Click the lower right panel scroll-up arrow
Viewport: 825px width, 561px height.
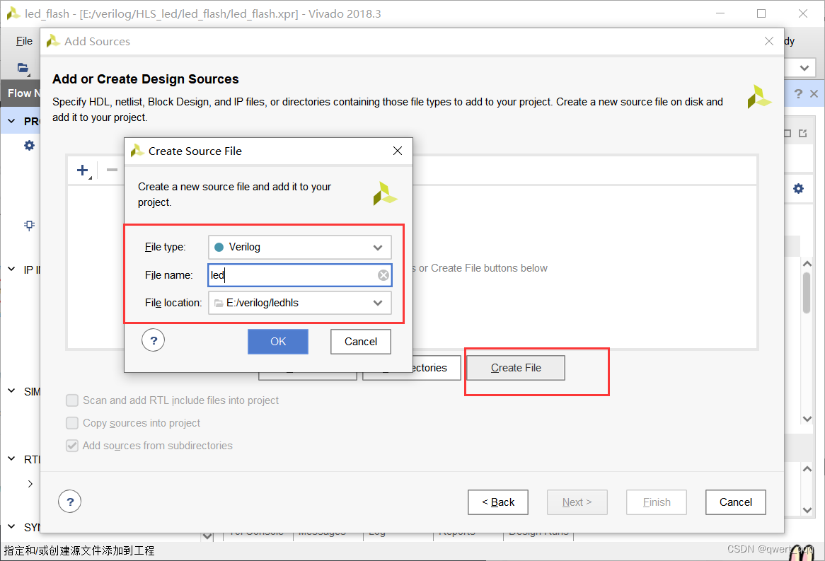pos(807,469)
